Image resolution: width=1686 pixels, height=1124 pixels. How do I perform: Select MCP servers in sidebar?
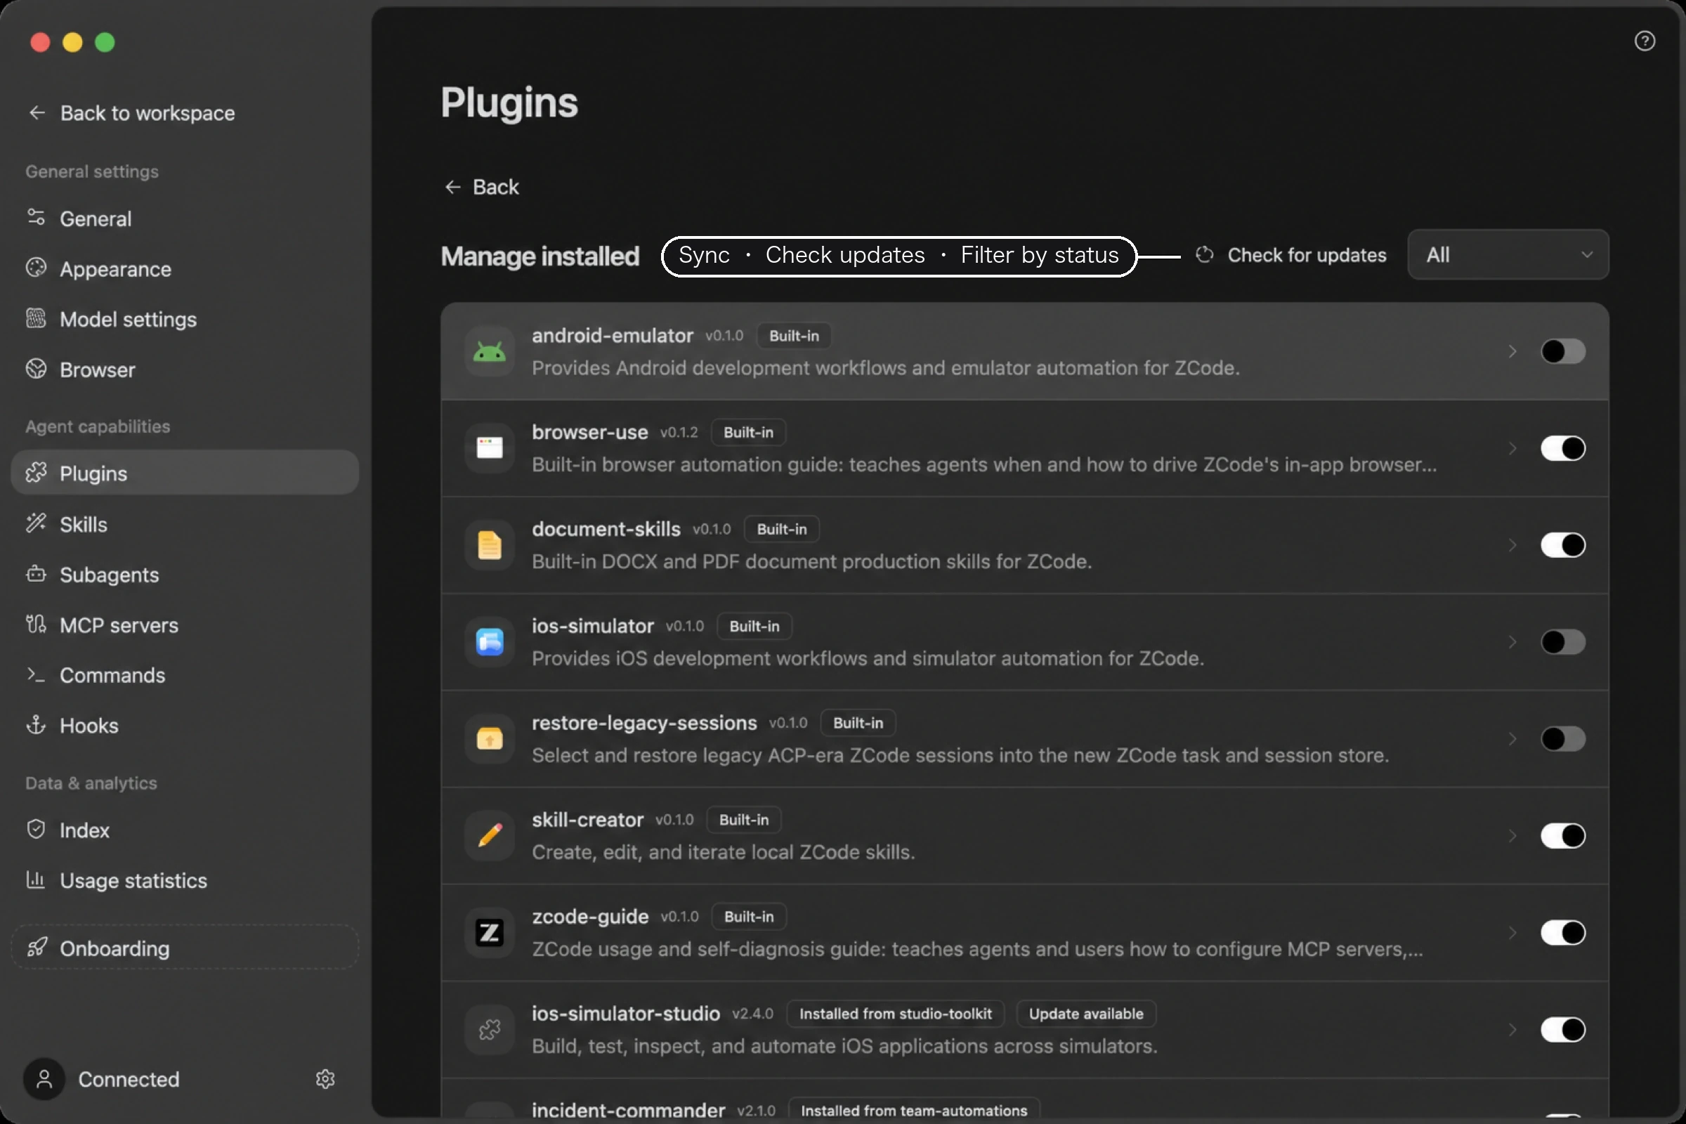(x=185, y=625)
